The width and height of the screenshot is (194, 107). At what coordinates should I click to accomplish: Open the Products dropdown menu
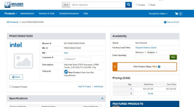coord(11,14)
